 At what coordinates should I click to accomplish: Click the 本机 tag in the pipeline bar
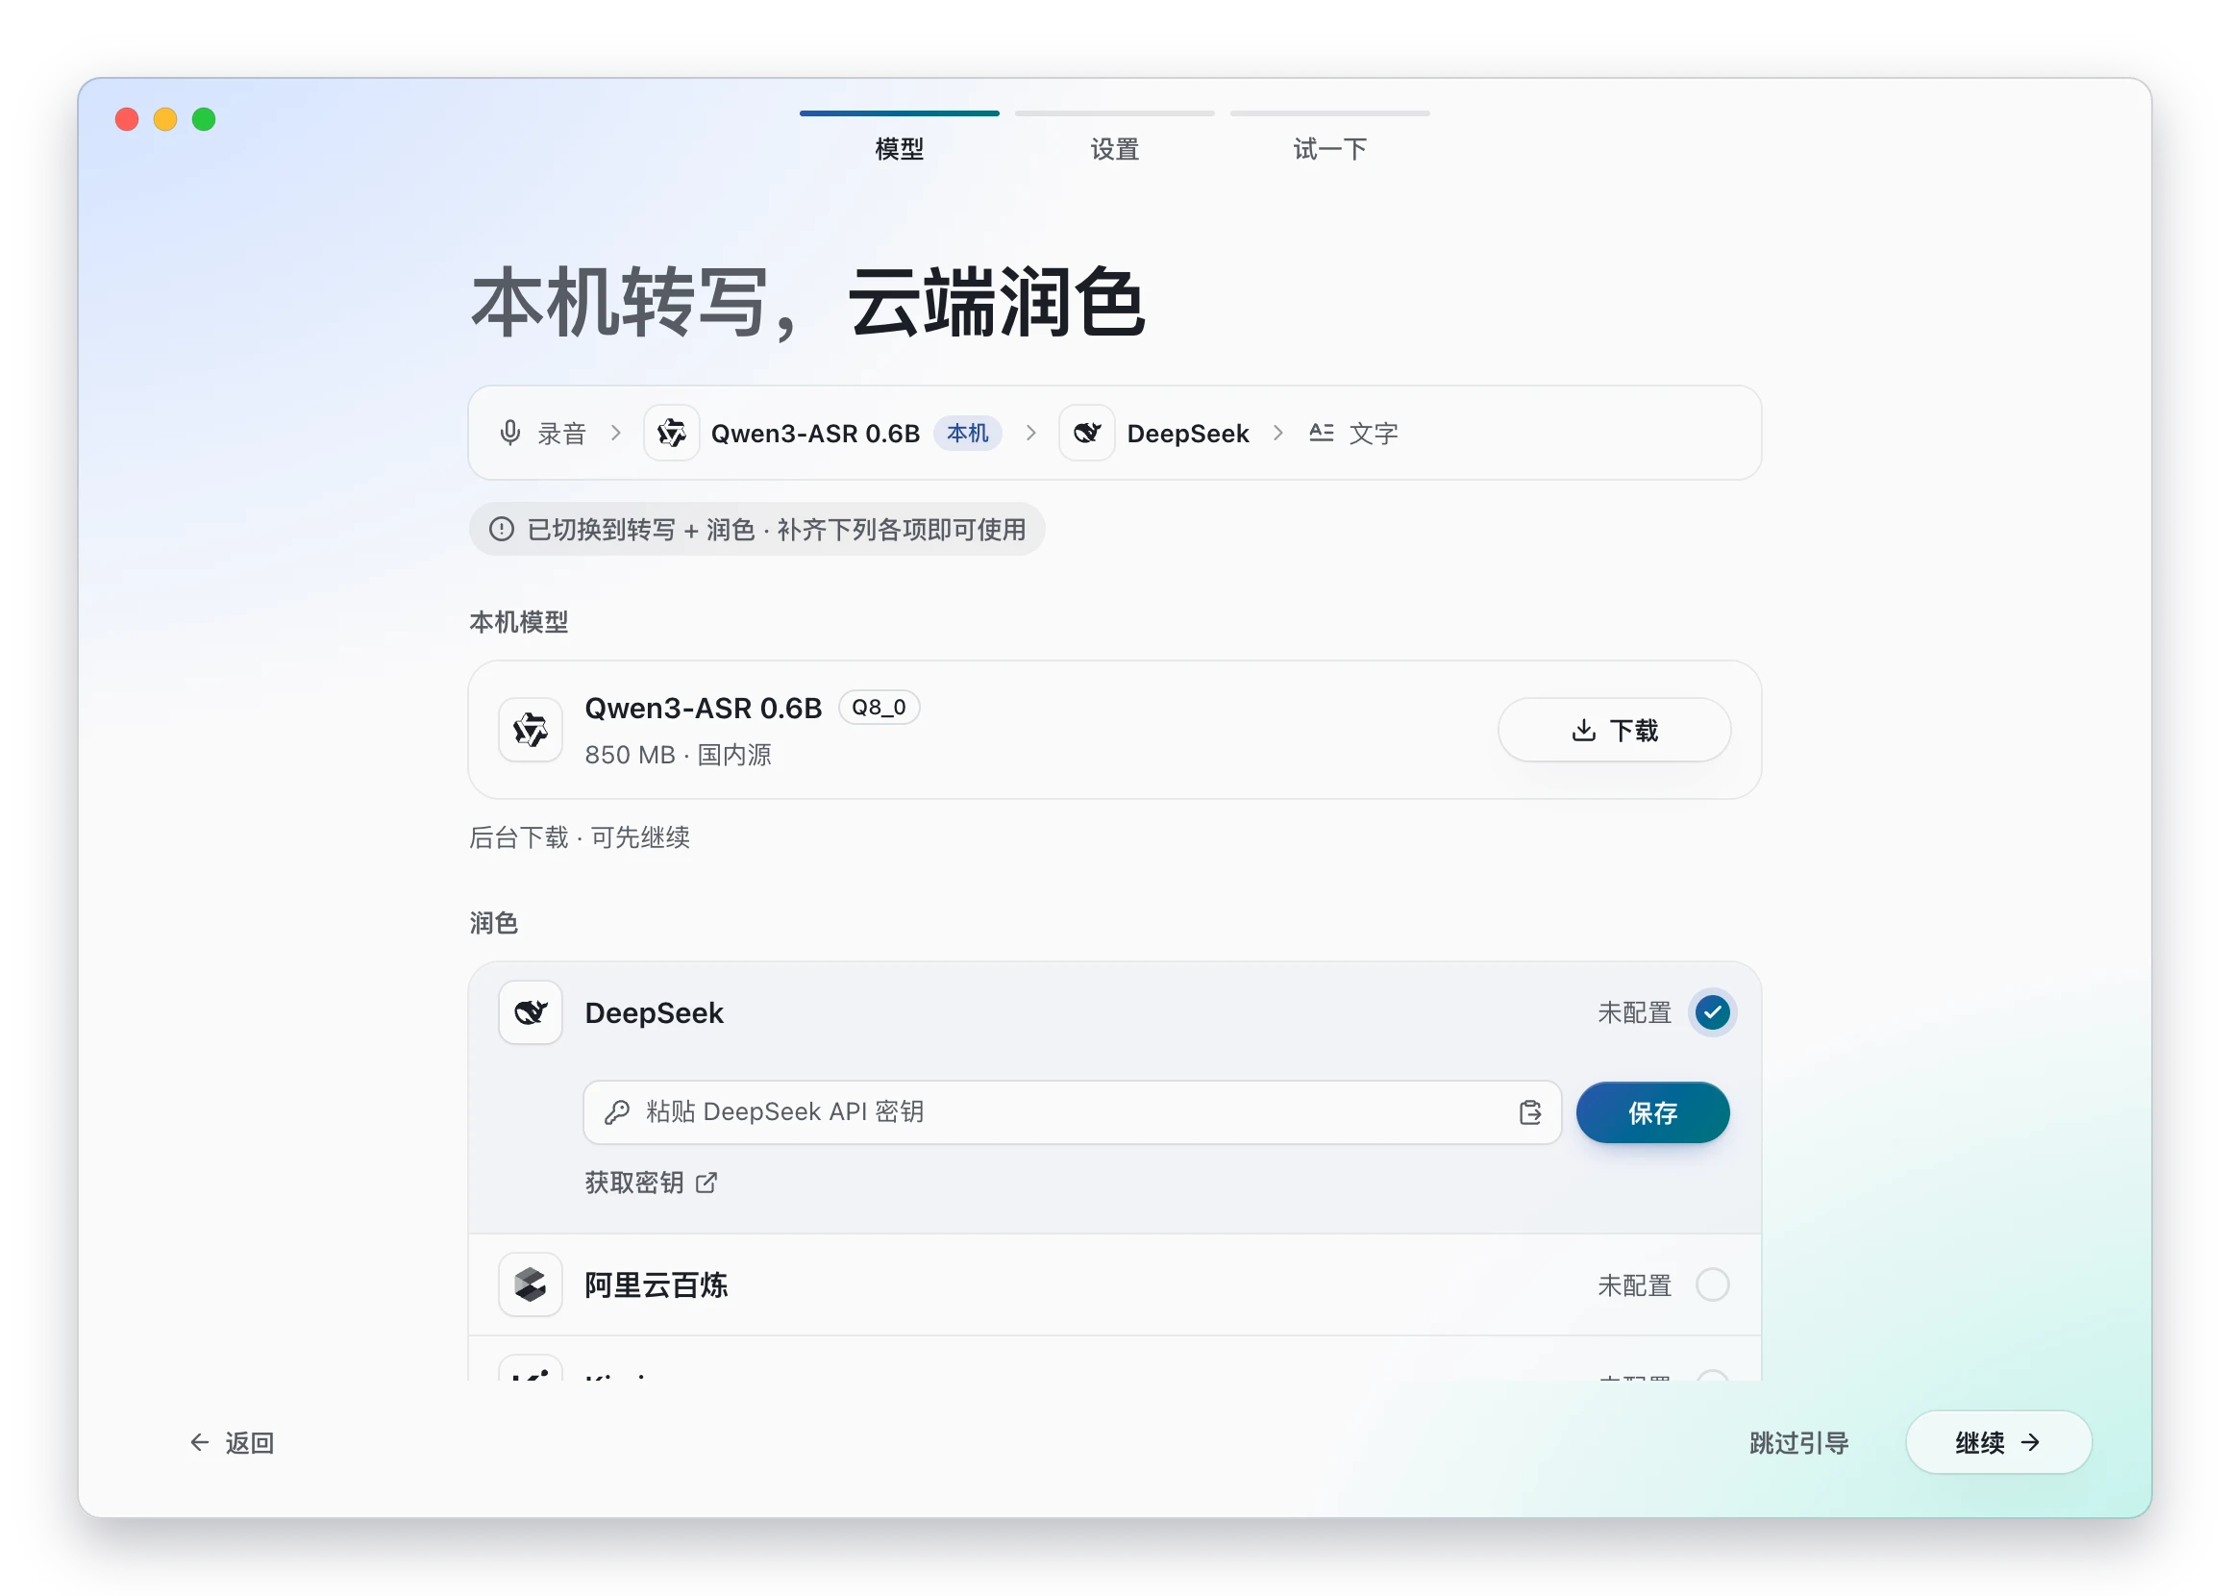pos(967,433)
